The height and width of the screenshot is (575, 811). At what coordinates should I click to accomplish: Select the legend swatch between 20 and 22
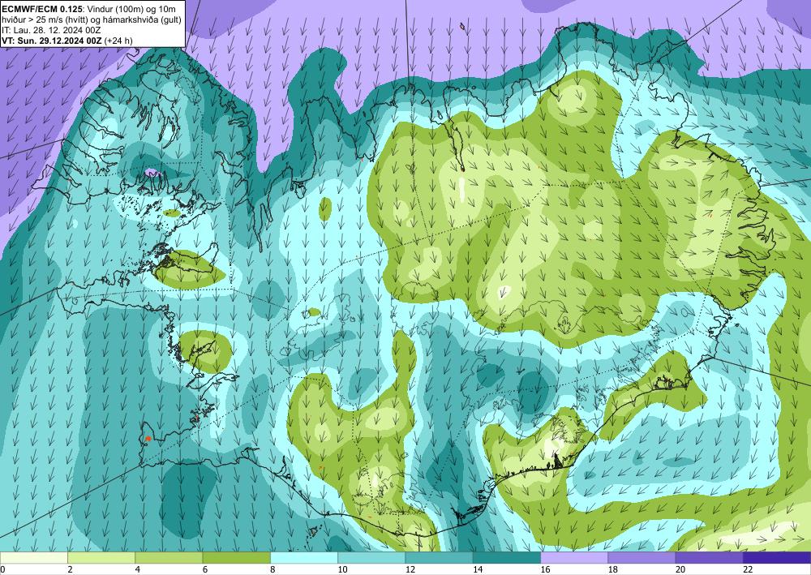click(709, 558)
